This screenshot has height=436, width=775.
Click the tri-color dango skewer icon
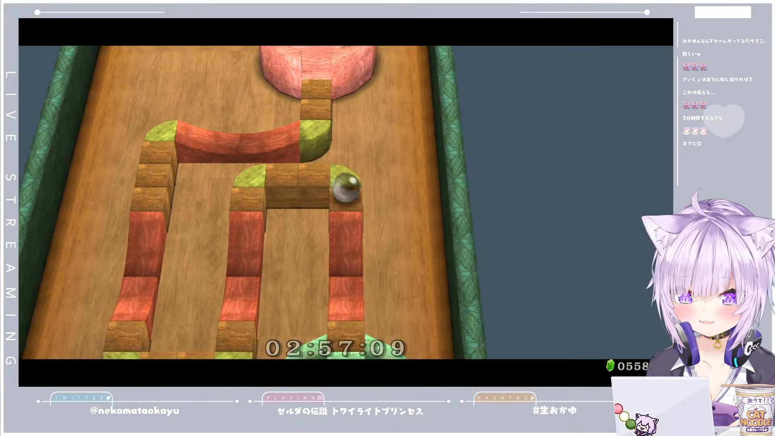[624, 416]
